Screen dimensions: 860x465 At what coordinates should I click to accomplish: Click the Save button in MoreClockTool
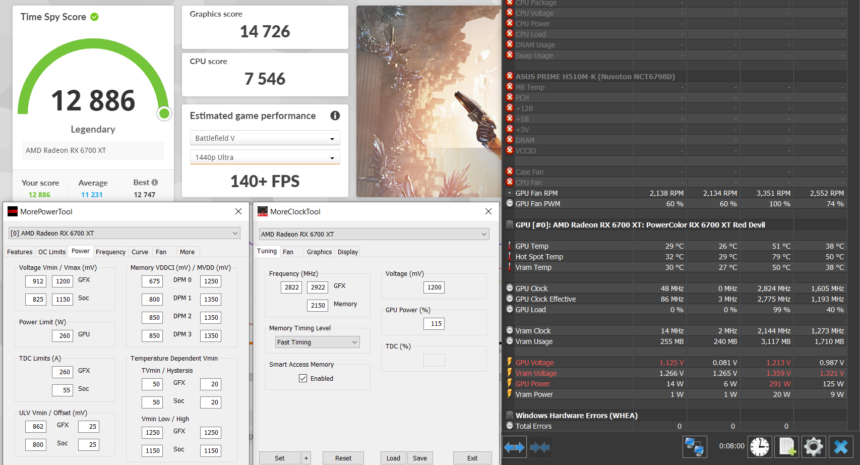pos(420,458)
